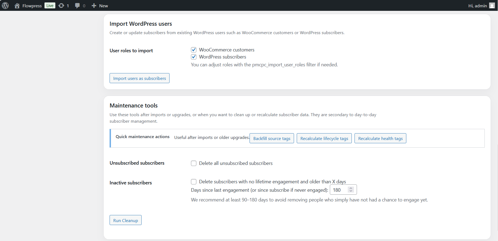Enable delete subscribers with no lifetime engagement

pyautogui.click(x=194, y=182)
